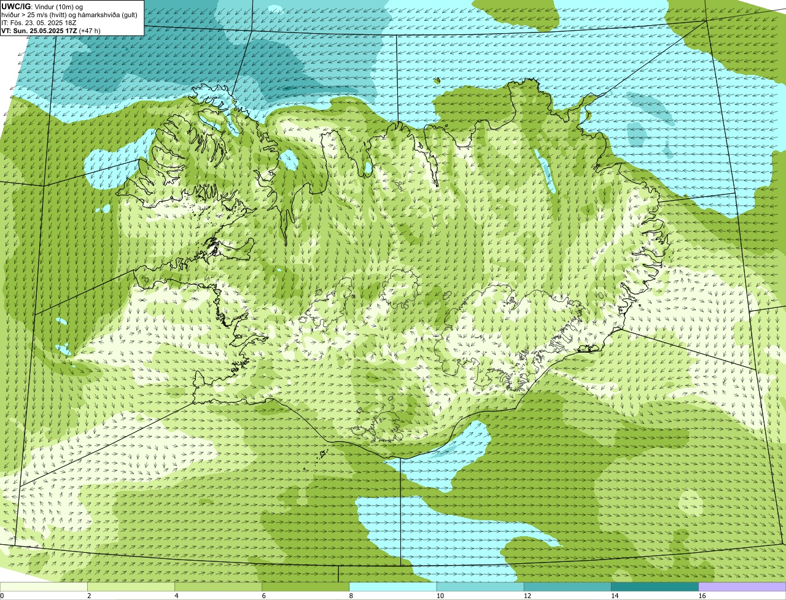The image size is (786, 600).
Task: Click the 2–4 m/s legend color band
Action: click(131, 587)
